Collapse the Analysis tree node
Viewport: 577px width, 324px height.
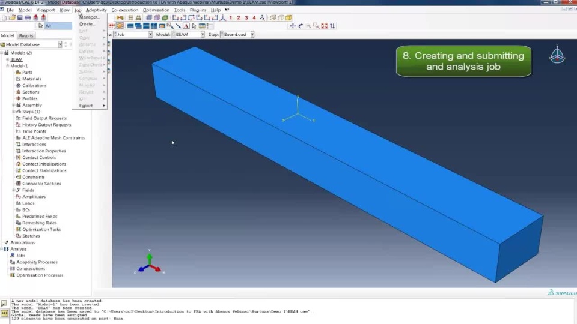click(2, 249)
